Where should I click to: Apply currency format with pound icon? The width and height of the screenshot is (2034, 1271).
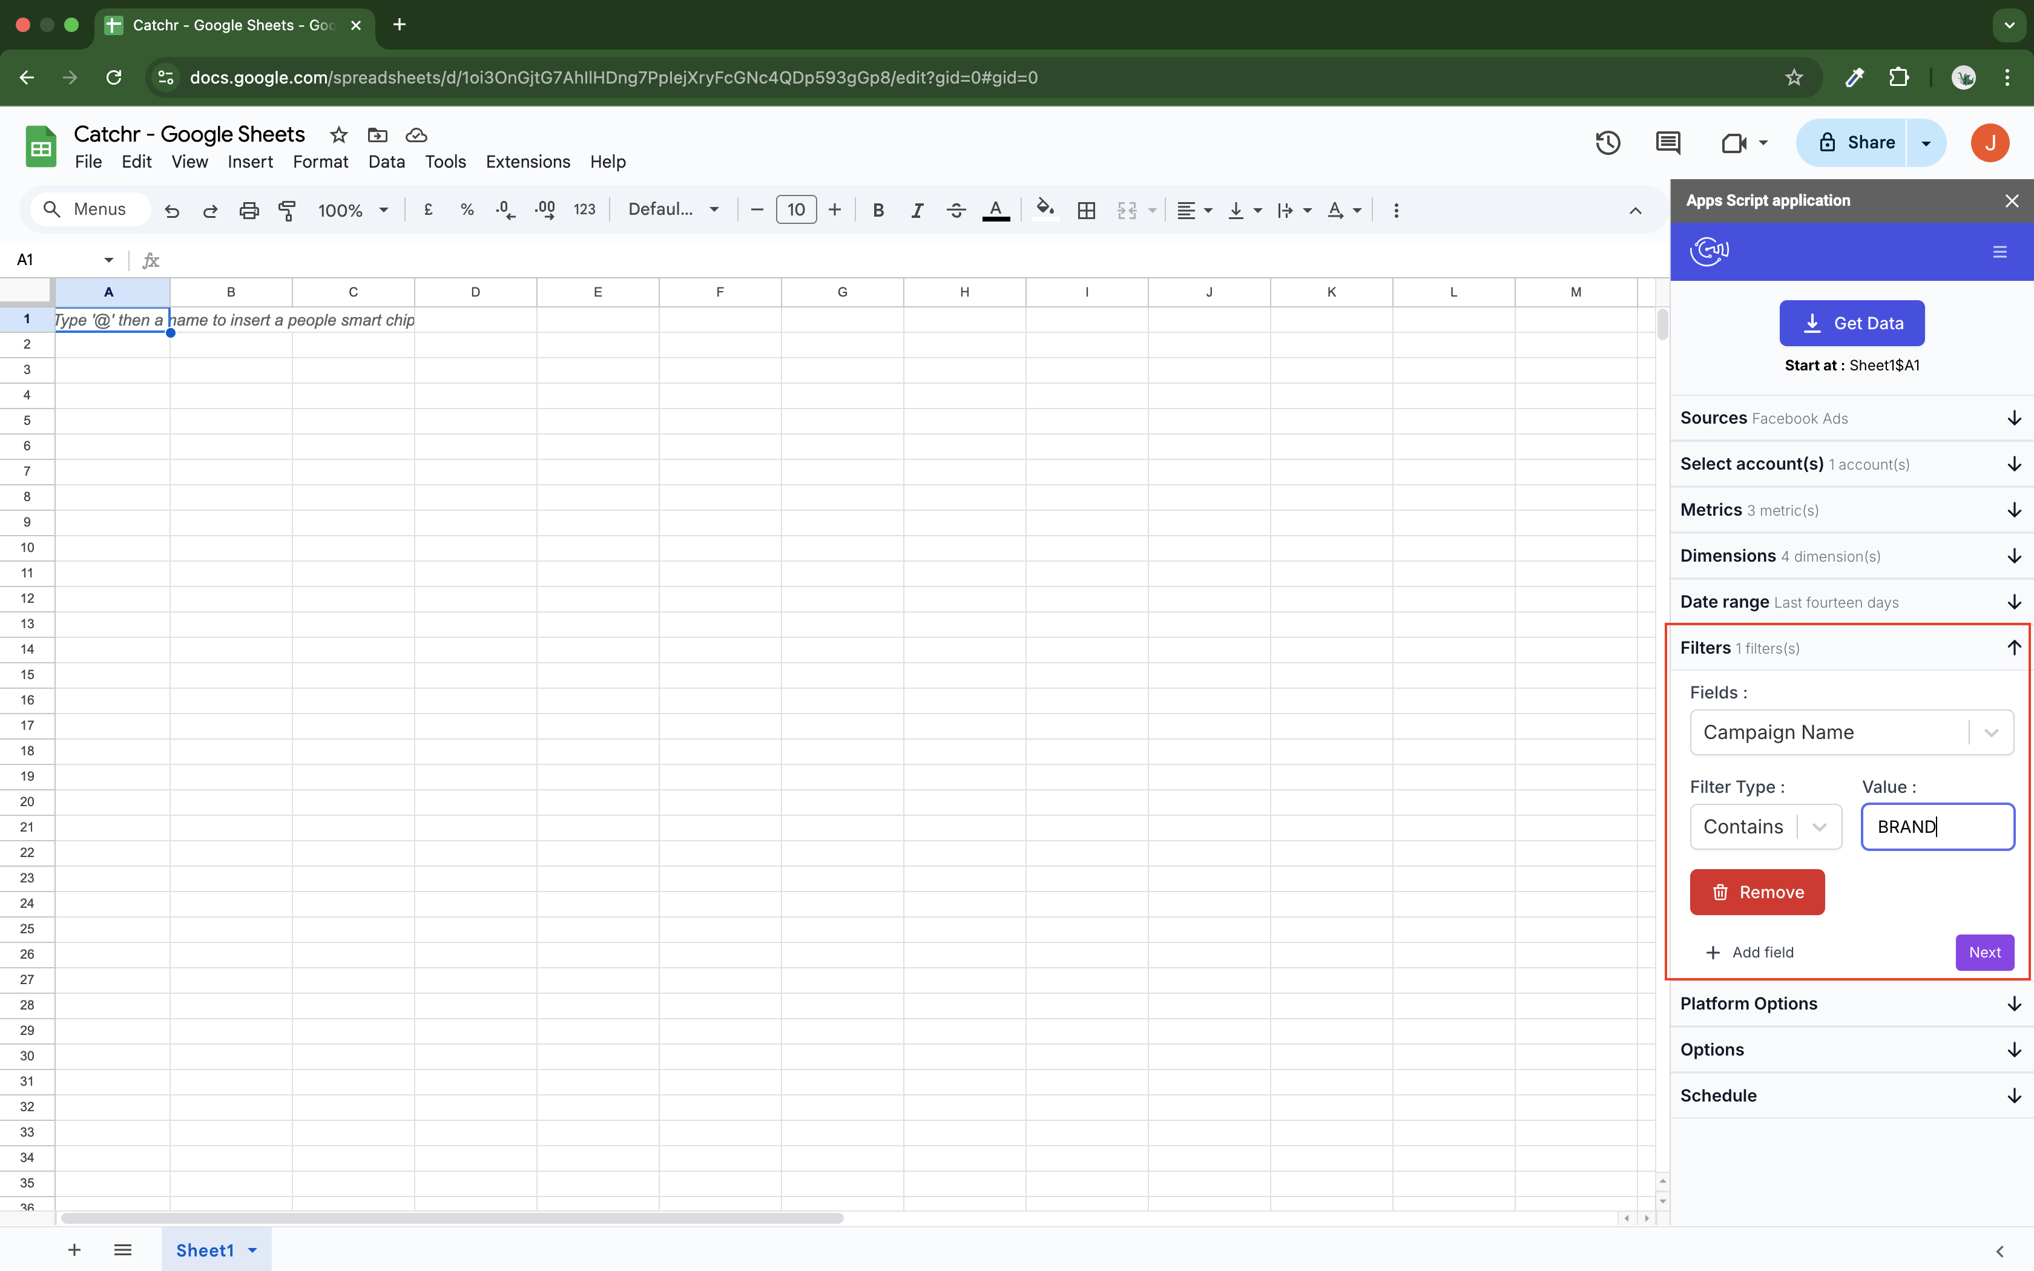429,210
